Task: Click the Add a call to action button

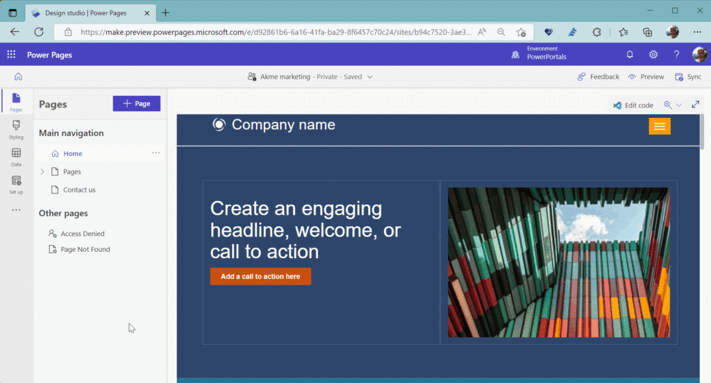Action: 260,276
